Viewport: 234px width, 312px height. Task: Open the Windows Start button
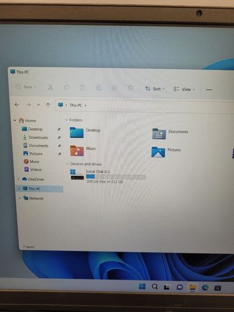pos(142,286)
